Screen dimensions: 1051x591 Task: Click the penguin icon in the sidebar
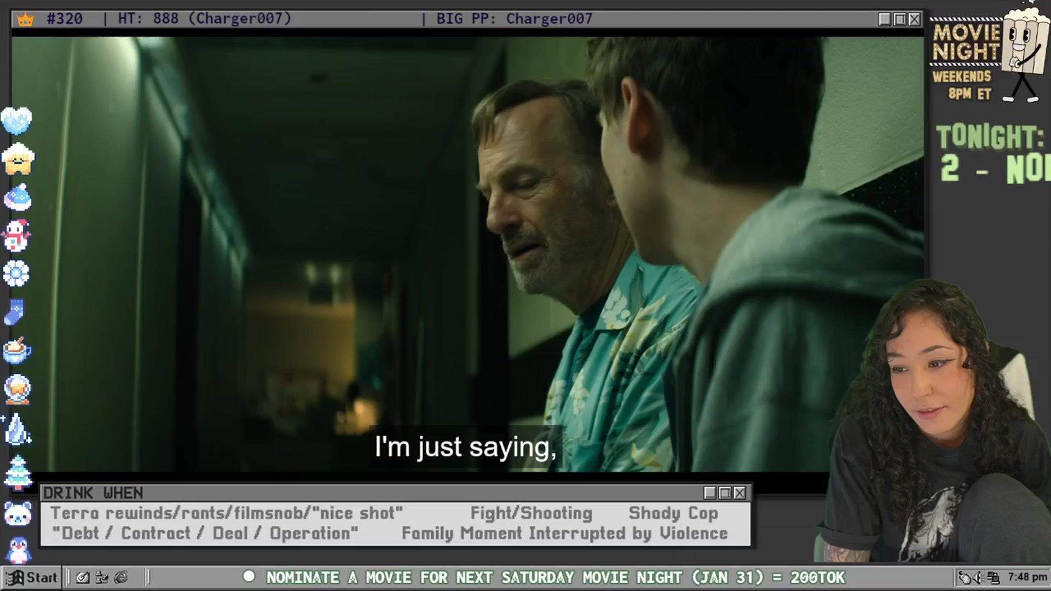[x=19, y=550]
